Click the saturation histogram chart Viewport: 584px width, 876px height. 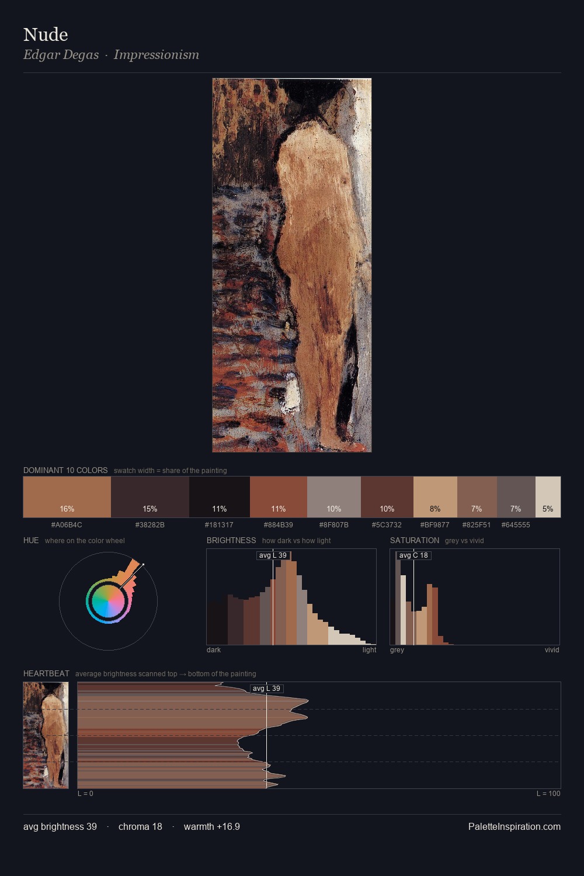(475, 597)
